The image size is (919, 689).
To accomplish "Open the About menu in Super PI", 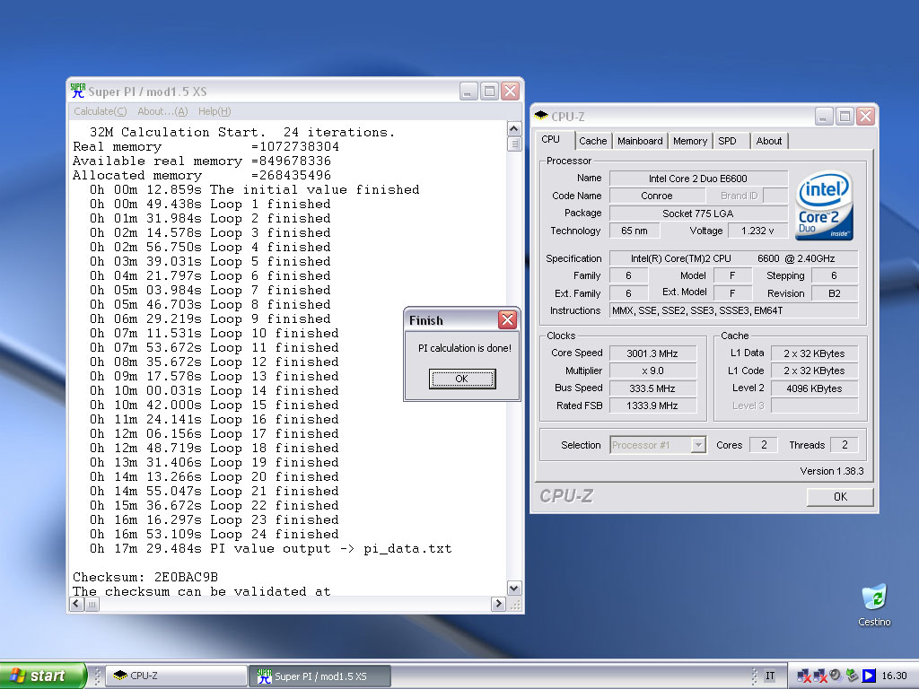I will [x=162, y=111].
